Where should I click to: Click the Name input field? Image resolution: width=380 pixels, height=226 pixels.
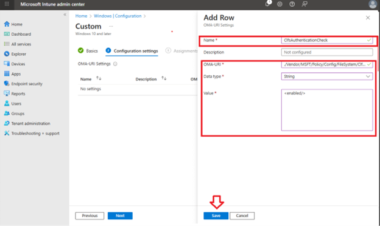pos(327,40)
